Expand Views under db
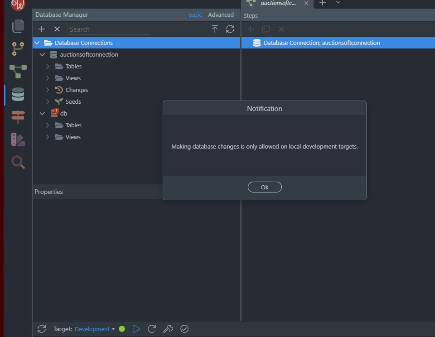 48,137
